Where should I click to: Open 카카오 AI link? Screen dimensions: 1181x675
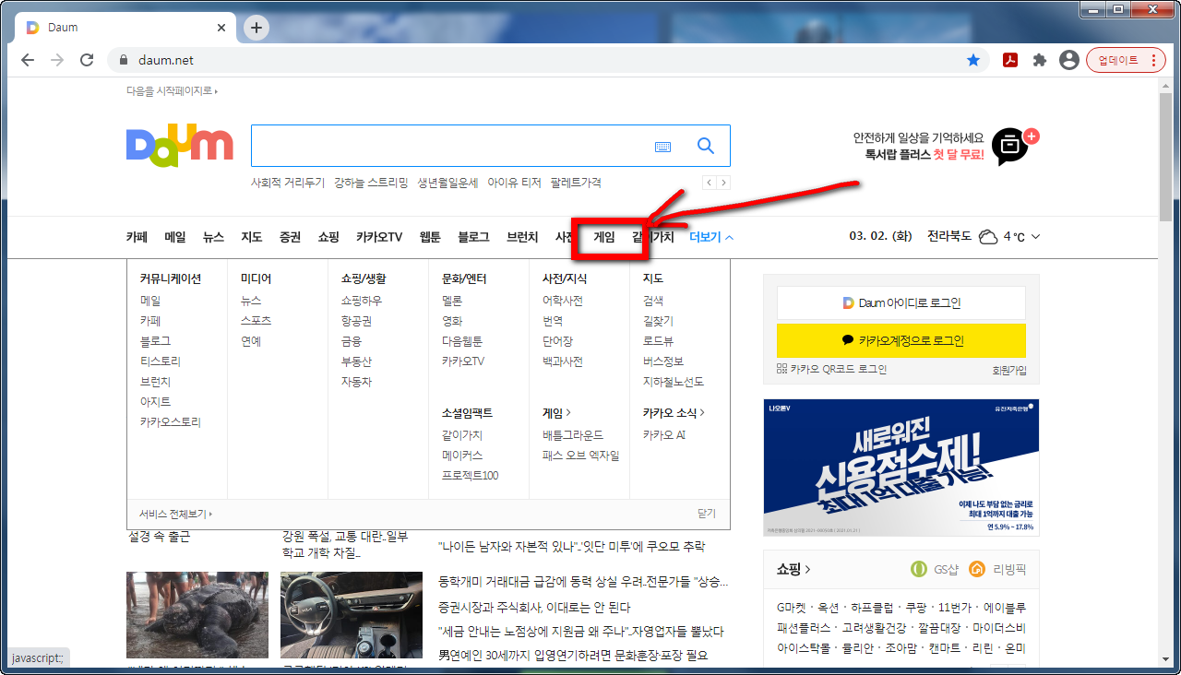click(x=664, y=435)
